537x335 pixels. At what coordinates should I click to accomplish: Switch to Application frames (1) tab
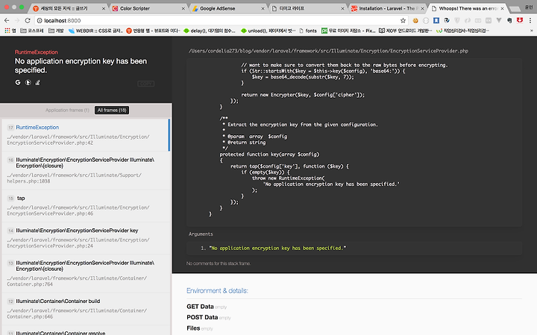pyautogui.click(x=67, y=110)
